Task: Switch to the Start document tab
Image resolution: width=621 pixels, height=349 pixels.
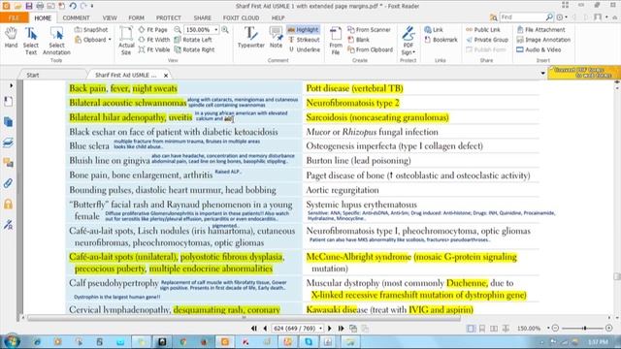Action: tap(33, 75)
